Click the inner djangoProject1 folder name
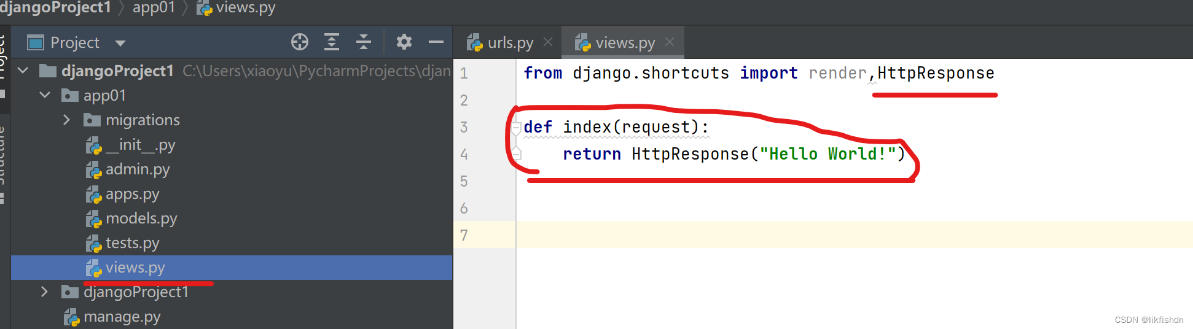The width and height of the screenshot is (1193, 329). pos(136,292)
